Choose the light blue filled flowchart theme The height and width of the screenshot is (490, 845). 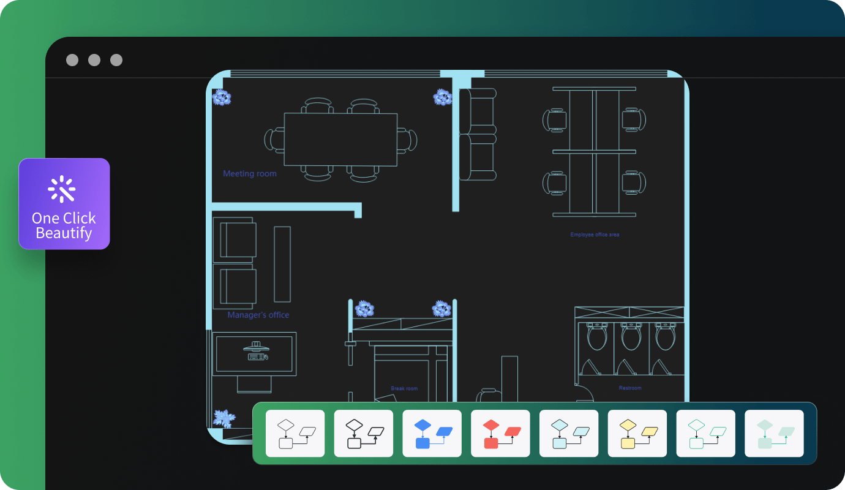569,434
